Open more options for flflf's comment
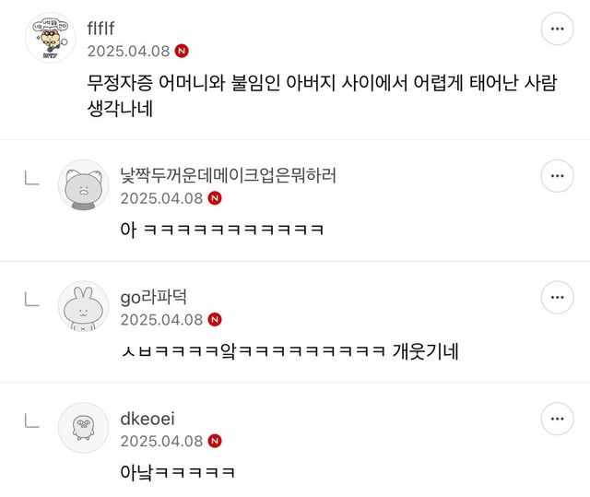 (557, 30)
